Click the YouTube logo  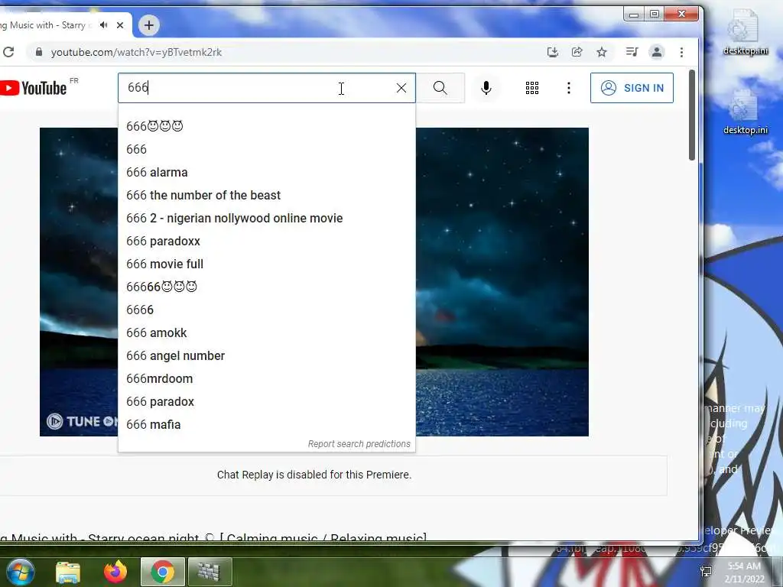(33, 88)
